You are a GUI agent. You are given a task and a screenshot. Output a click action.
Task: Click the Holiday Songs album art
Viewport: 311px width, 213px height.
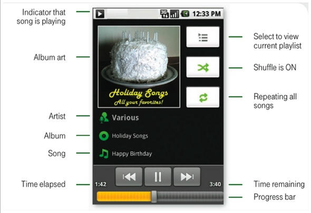139,67
